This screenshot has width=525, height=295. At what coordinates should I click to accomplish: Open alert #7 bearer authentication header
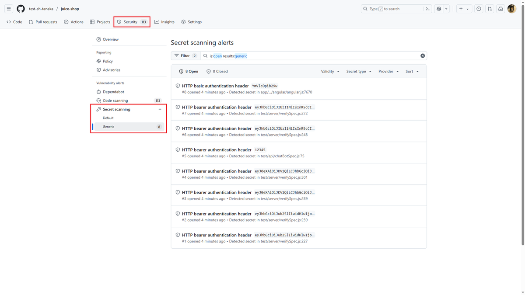tap(217, 107)
